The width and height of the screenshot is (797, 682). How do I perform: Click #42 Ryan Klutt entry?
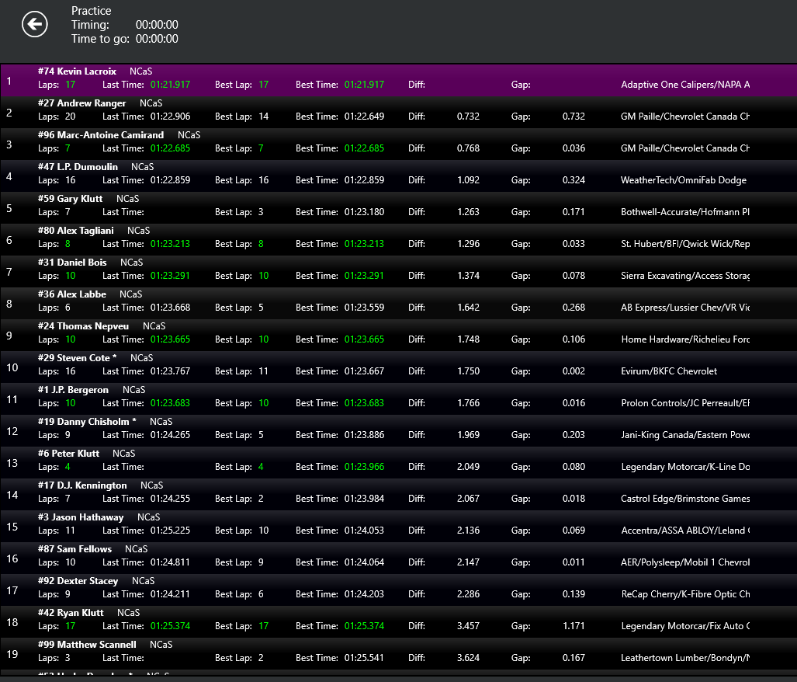tap(399, 622)
